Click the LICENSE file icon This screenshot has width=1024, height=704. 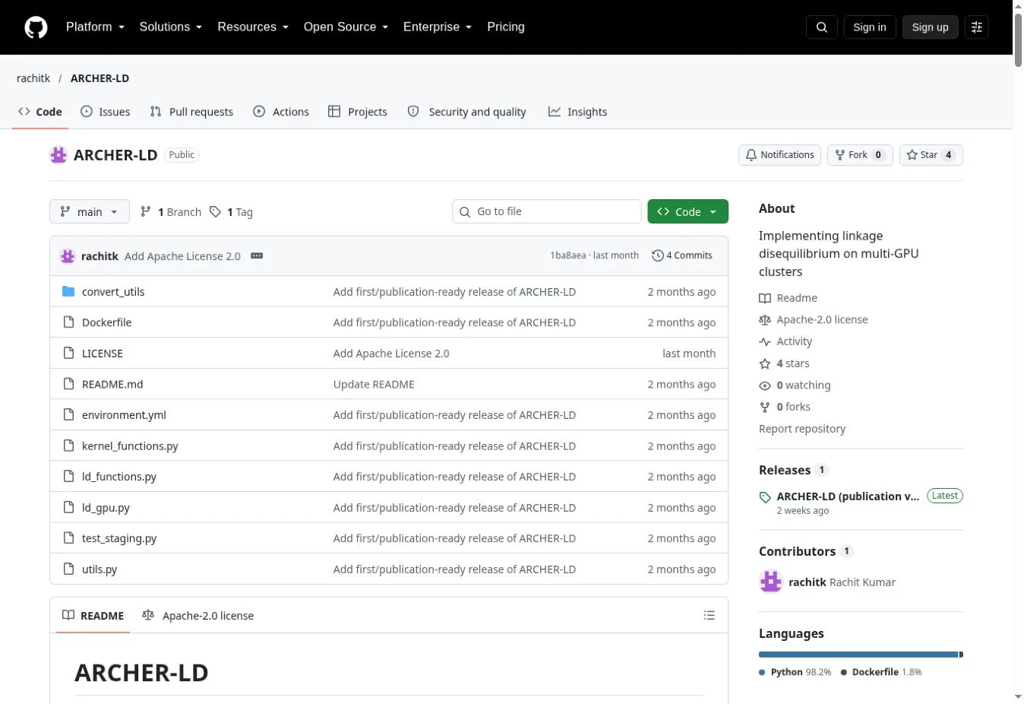coord(68,354)
